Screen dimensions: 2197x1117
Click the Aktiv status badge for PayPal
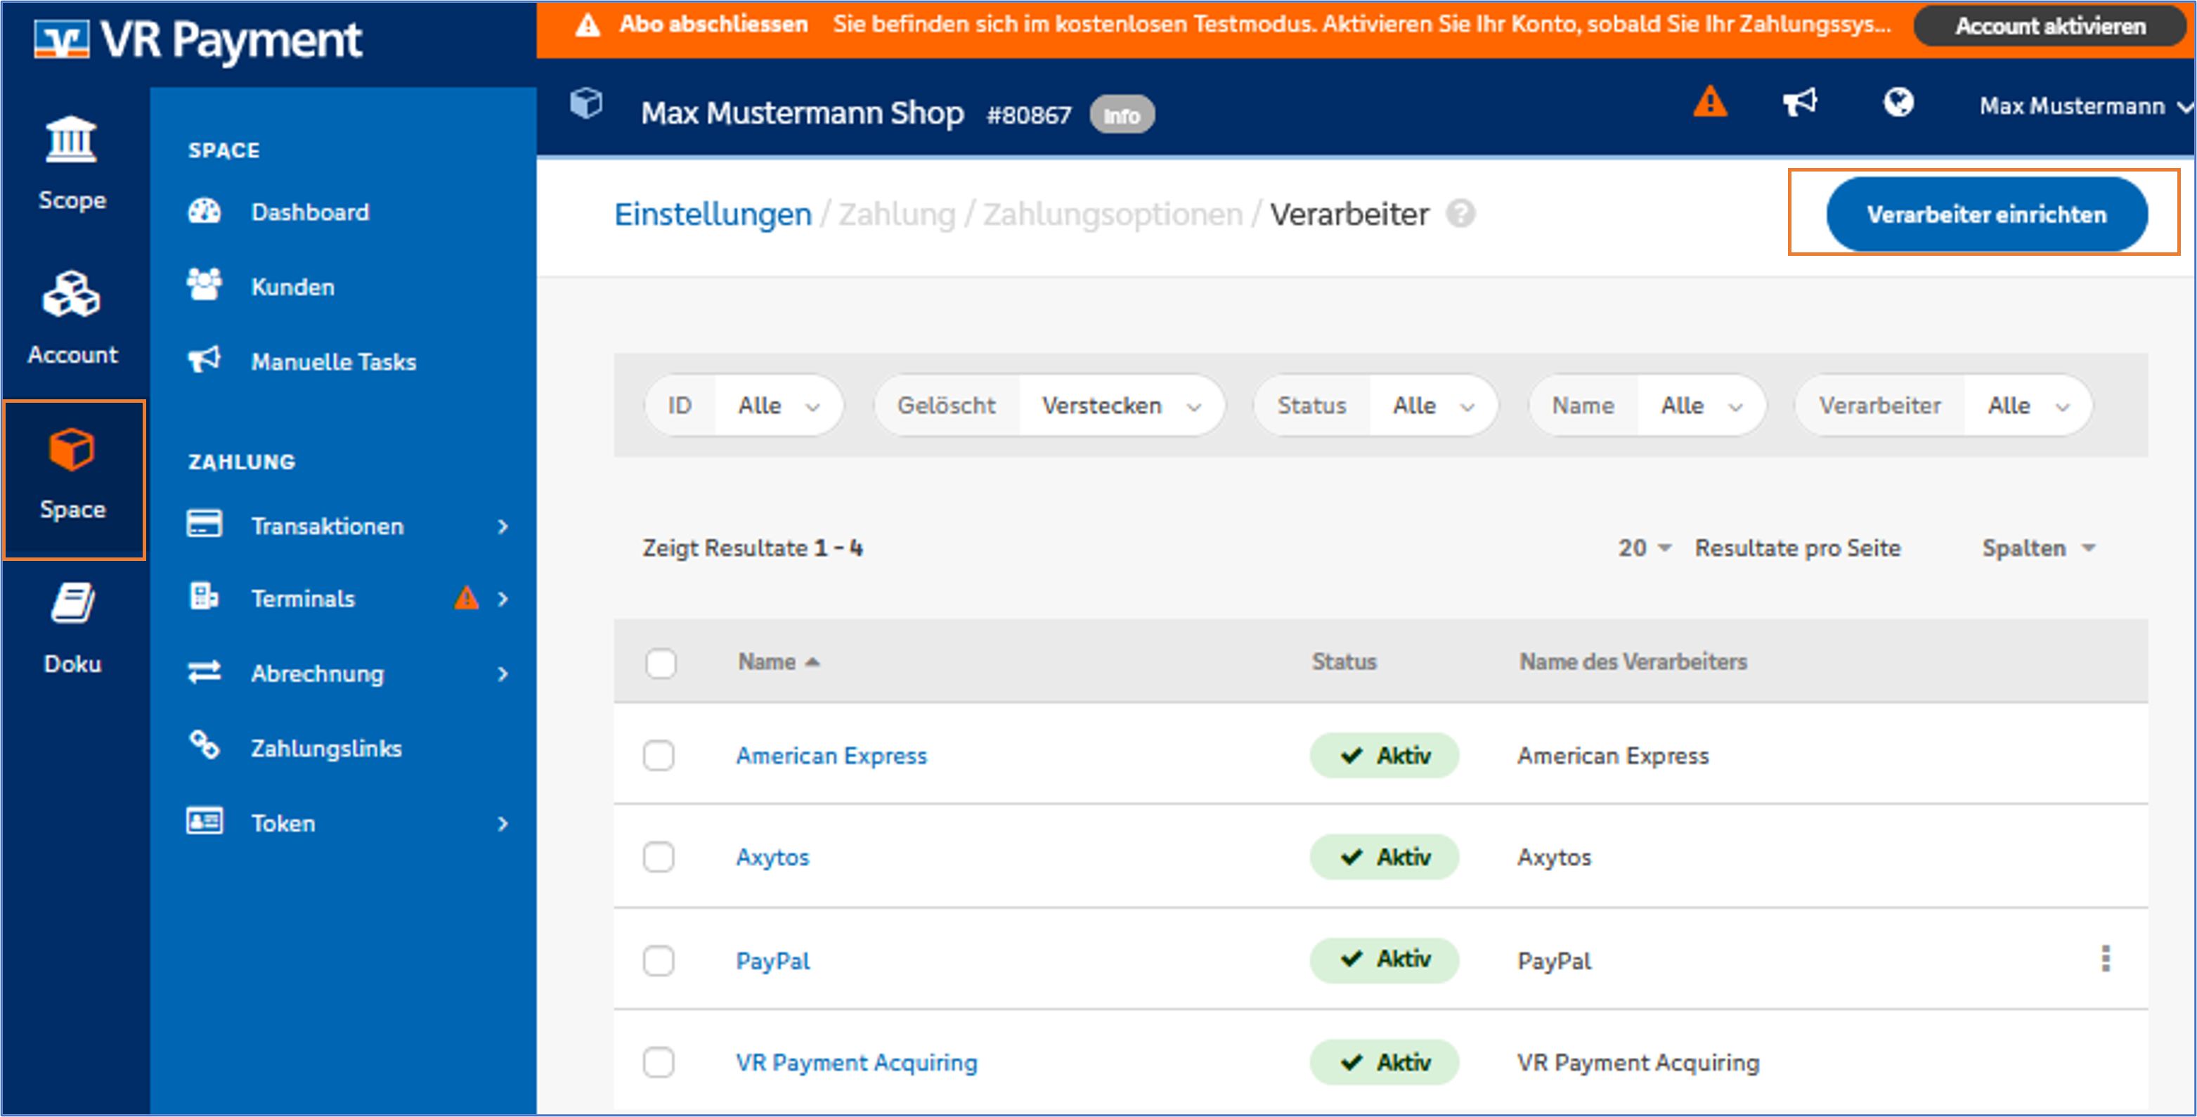point(1383,960)
